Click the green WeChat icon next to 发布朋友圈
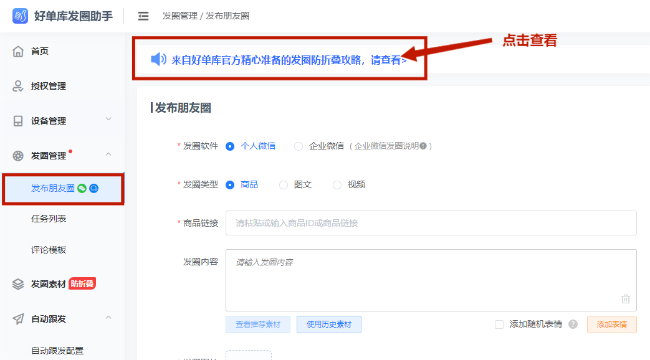 (82, 189)
